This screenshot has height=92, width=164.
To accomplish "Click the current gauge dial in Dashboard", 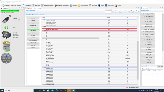I will (x=6, y=58).
